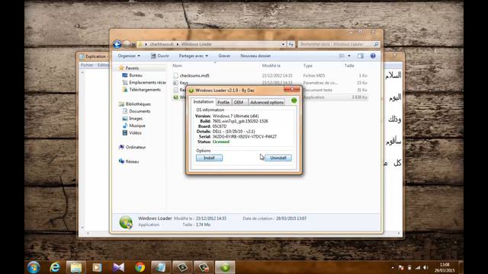488x274 pixels.
Task: Click the Explorer forward navigation arrow
Action: point(127,44)
